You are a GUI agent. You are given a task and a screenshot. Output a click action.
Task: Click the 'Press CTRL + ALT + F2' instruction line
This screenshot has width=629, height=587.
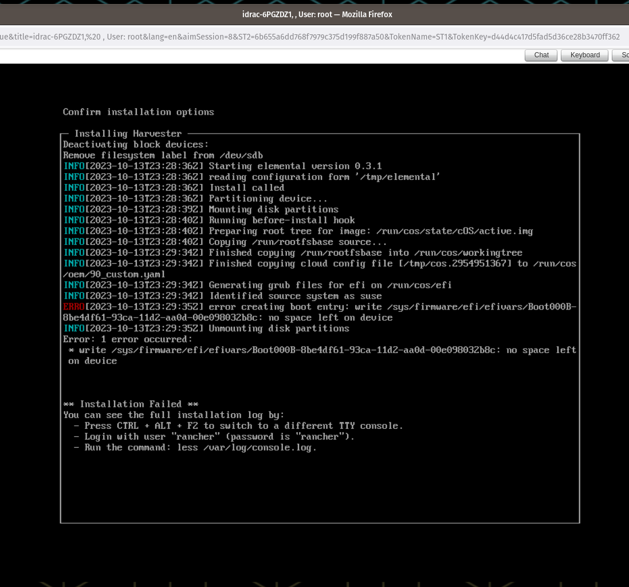238,426
